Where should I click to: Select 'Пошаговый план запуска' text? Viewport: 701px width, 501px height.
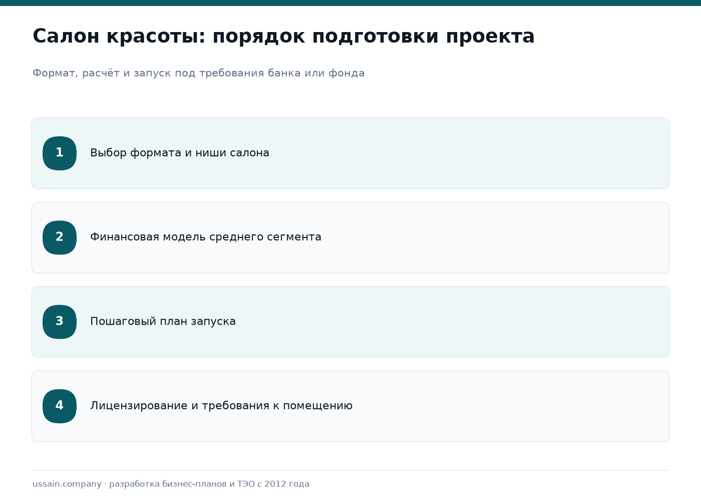click(x=163, y=321)
